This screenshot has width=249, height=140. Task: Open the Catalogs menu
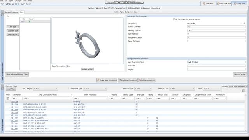[18, 1]
